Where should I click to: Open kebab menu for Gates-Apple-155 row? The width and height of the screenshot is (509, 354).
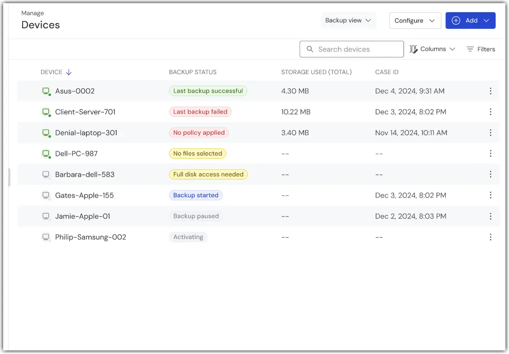[490, 195]
